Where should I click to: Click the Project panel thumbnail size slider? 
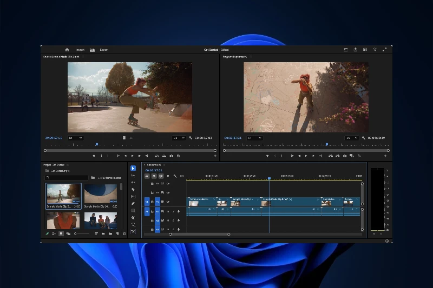81,234
